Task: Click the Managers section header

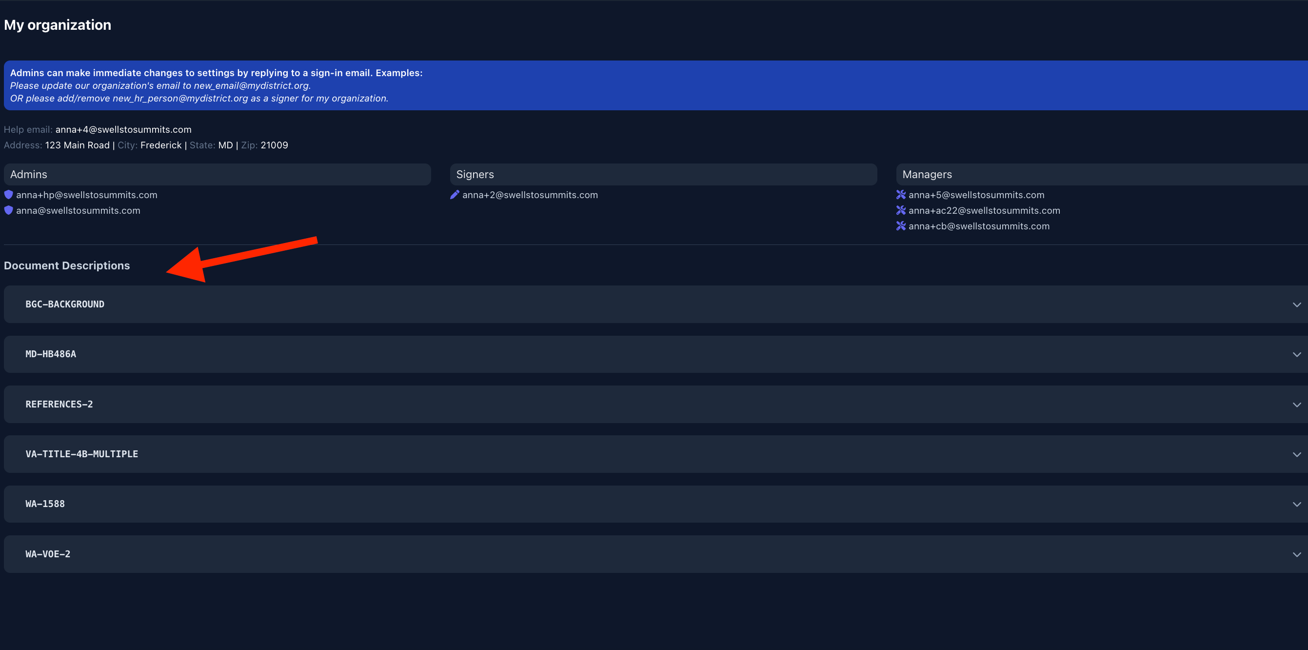Action: tap(927, 174)
